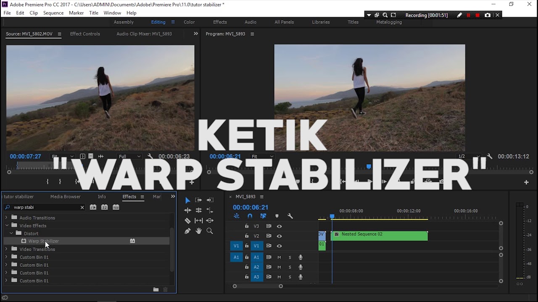Hide track V3 output with eye icon
The image size is (538, 302).
(x=279, y=226)
